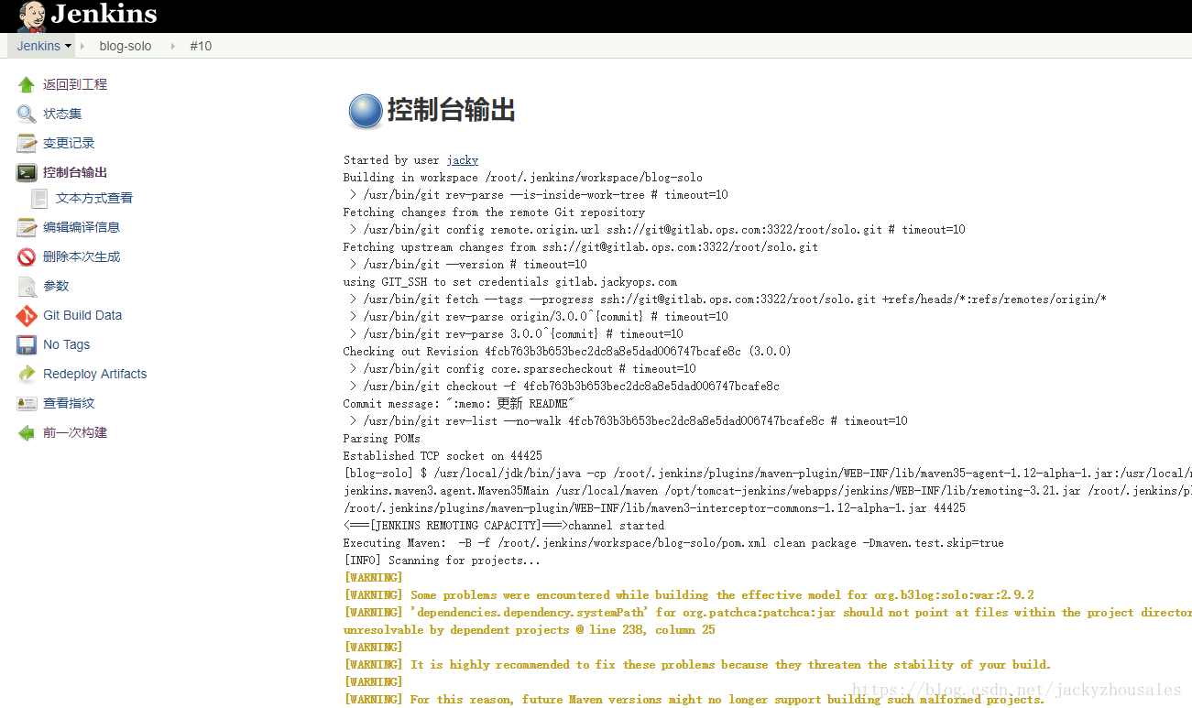This screenshot has height=708, width=1192.
Task: Go to 前一次构建 previous build
Action: 75,432
